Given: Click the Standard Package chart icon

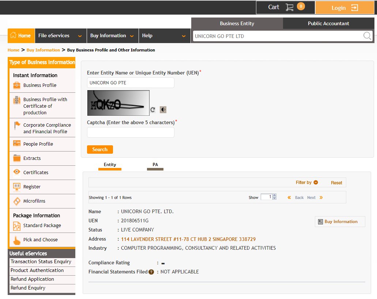Looking at the screenshot, I should pyautogui.click(x=16, y=226).
